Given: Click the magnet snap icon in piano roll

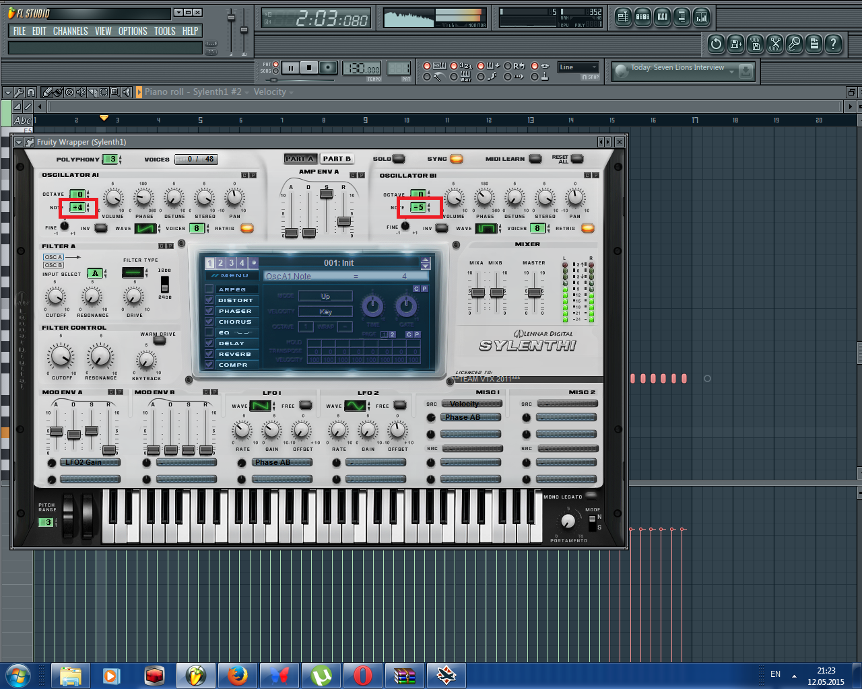Looking at the screenshot, I should [x=31, y=92].
